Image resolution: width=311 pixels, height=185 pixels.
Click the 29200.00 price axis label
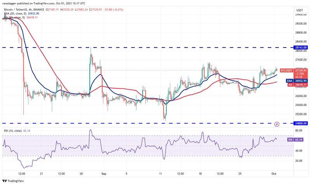301,23
